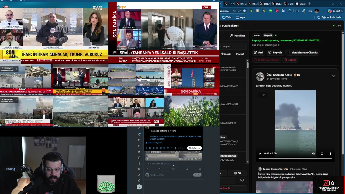Image resolution: width=345 pixels, height=194 pixels.
Task: Bookmark the tweet with bookmark icon
Action: click(x=187, y=169)
